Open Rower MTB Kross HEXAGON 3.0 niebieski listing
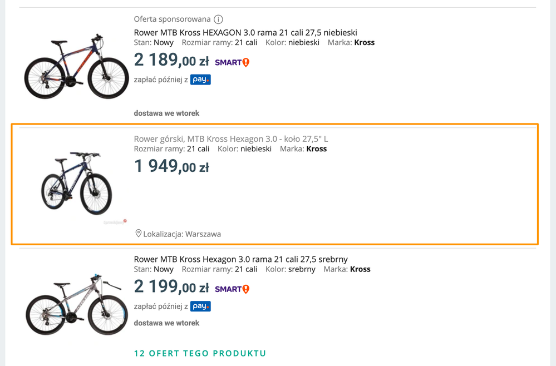556x366 pixels. pyautogui.click(x=245, y=33)
